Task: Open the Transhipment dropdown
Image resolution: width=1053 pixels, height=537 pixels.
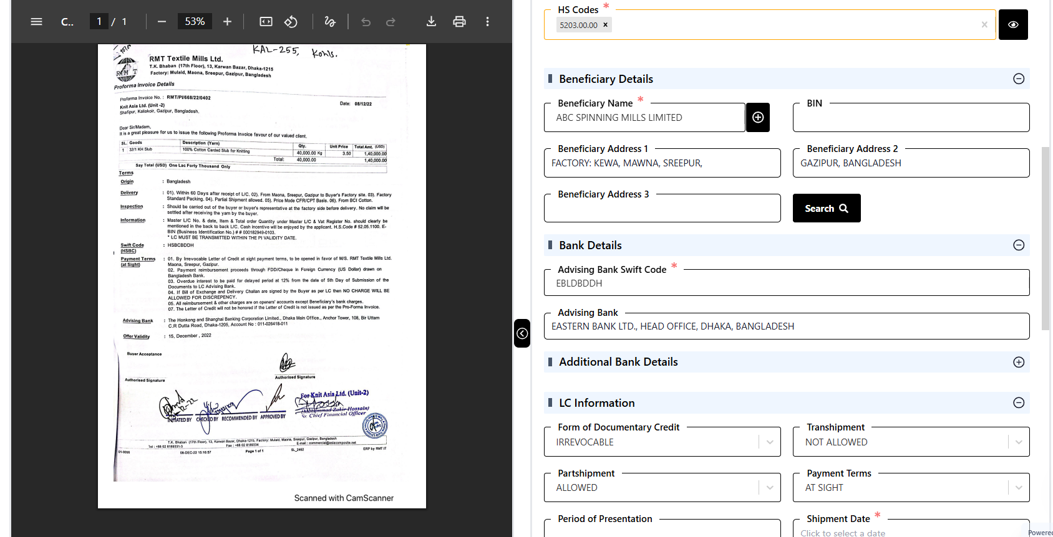Action: pos(1018,442)
